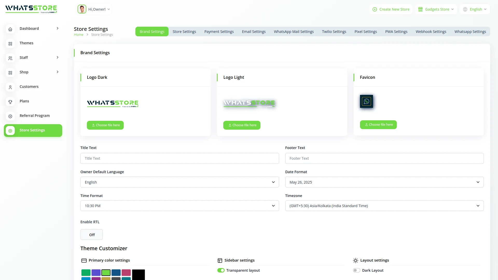Open the Owner Default Language dropdown

click(x=179, y=182)
